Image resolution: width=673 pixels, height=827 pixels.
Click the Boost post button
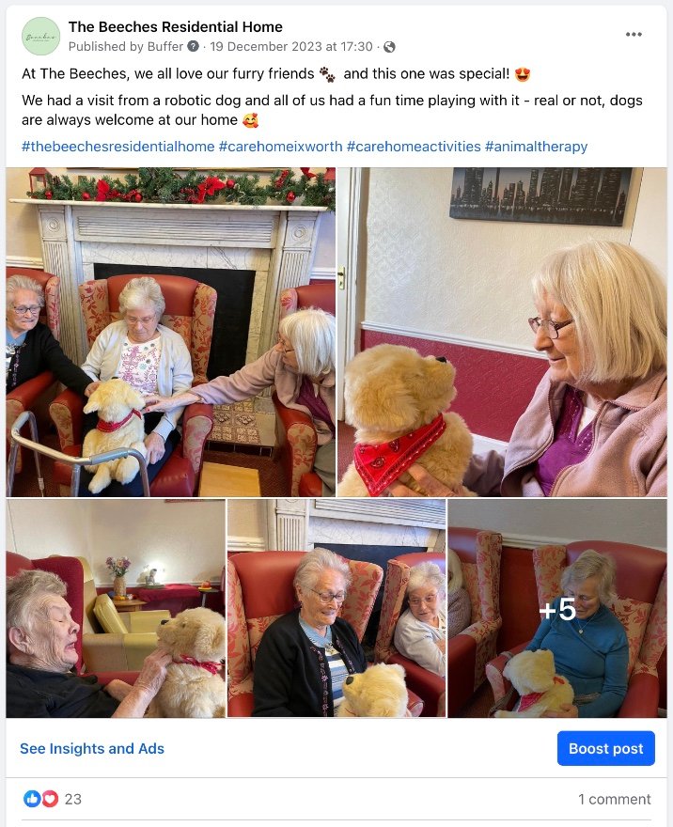pyautogui.click(x=606, y=748)
